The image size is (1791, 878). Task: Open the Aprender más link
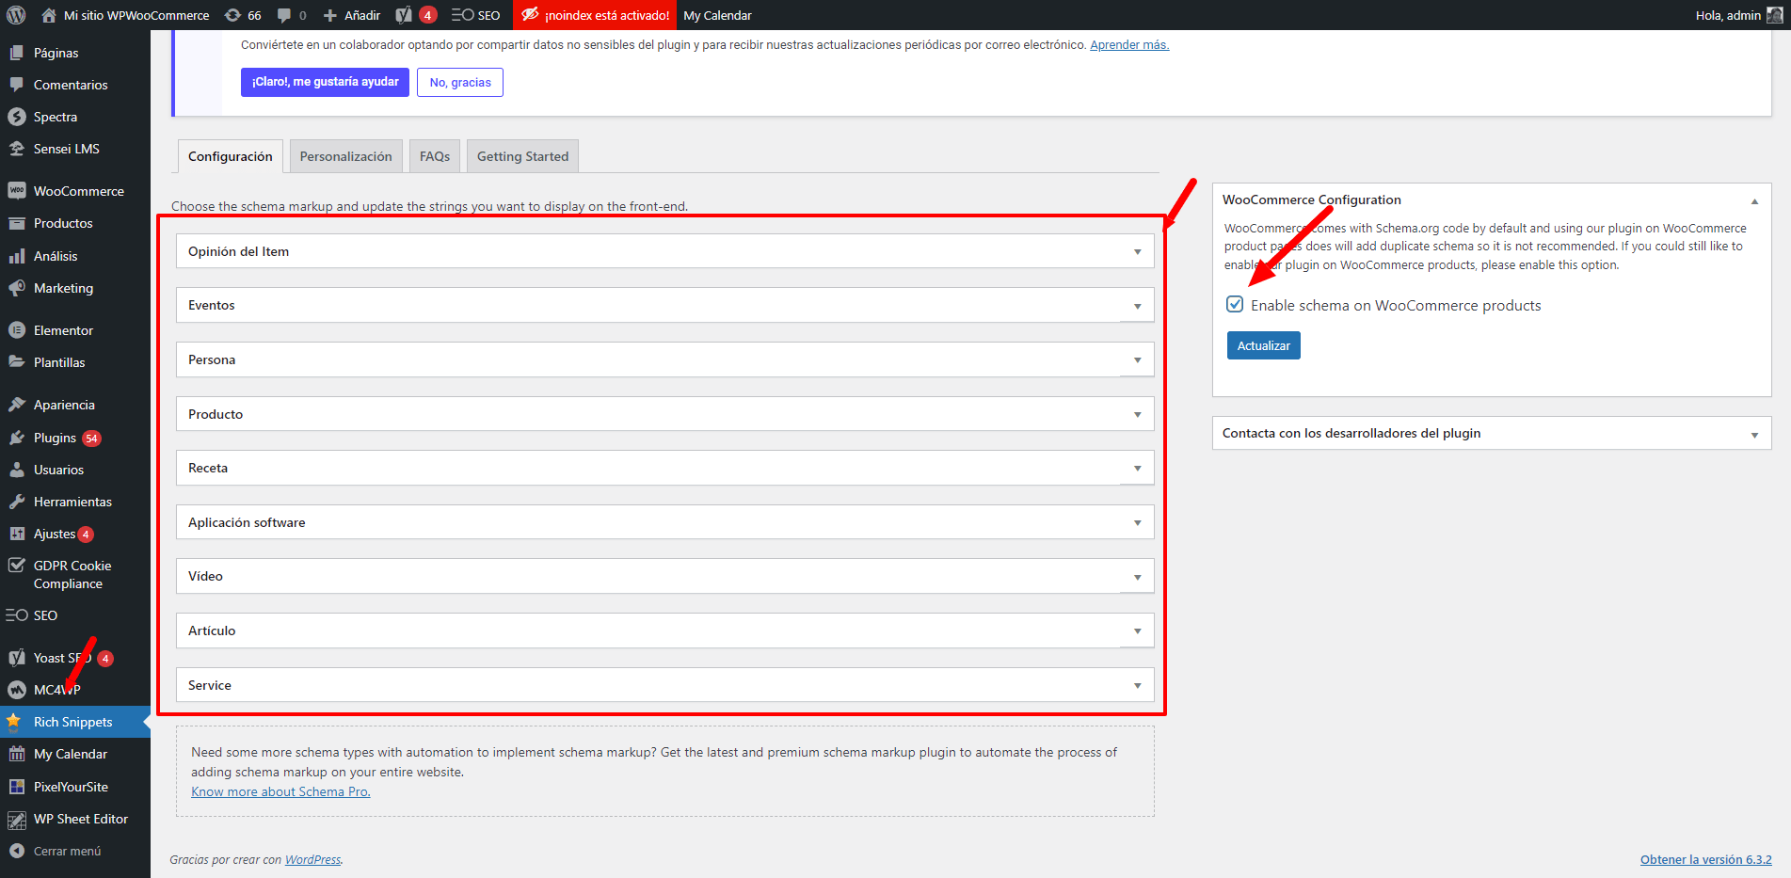[1129, 44]
